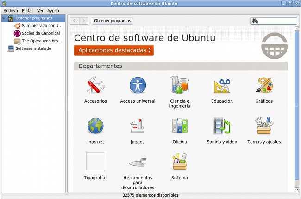Viewport: 301px width, 199px height.
Task: Show Software instalado list
Action: [x=33, y=48]
